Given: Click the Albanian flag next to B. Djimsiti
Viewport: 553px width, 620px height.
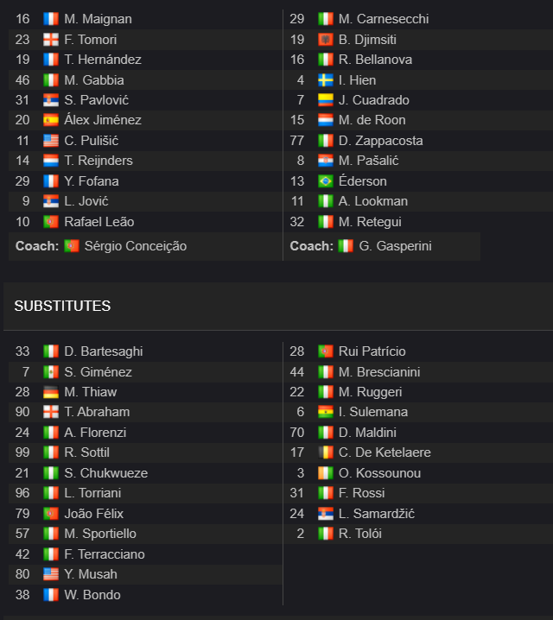Looking at the screenshot, I should click(x=326, y=40).
